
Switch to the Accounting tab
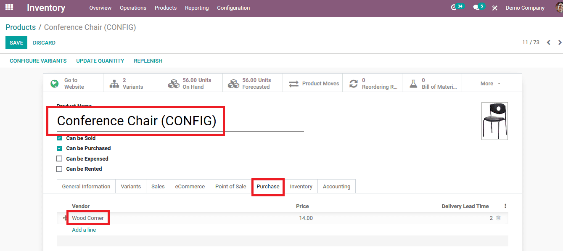[x=336, y=186]
